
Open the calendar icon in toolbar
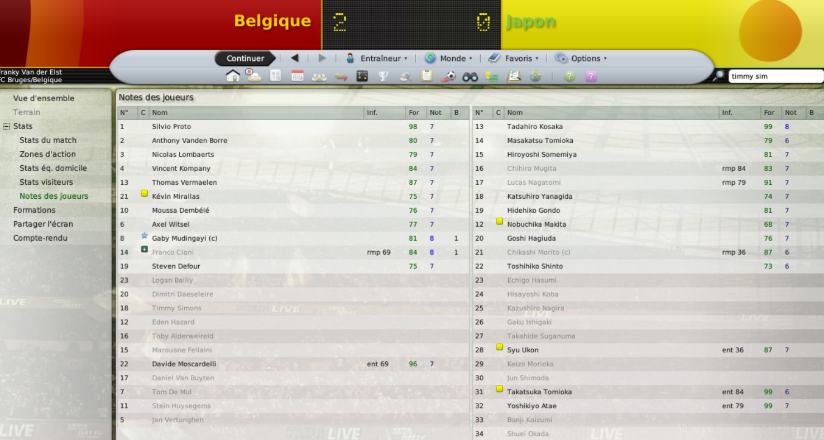[298, 76]
